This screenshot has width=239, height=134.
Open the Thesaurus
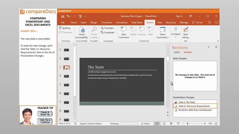pyautogui.click(x=66, y=32)
